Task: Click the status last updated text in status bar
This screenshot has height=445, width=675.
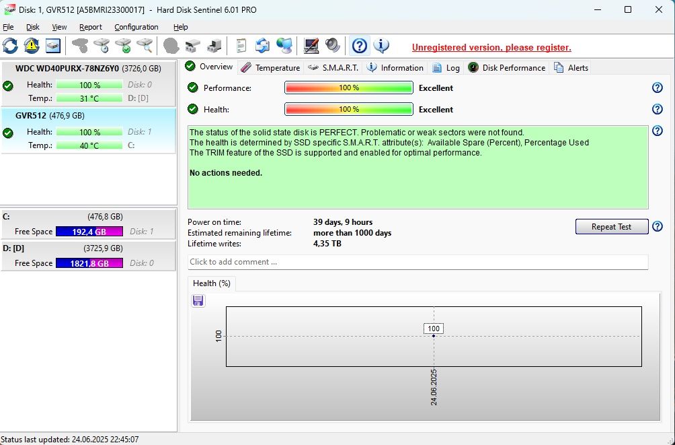Action: coord(70,440)
